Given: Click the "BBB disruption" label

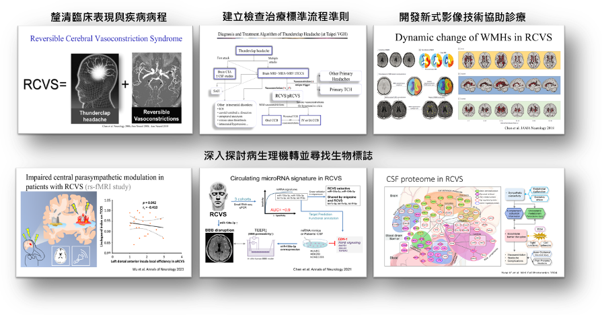Looking at the screenshot, I should pyautogui.click(x=219, y=230).
